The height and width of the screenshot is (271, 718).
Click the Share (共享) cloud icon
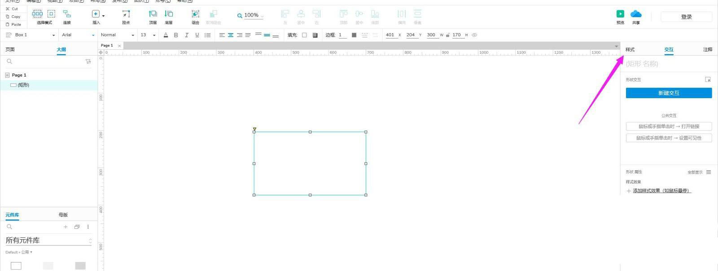(x=636, y=14)
